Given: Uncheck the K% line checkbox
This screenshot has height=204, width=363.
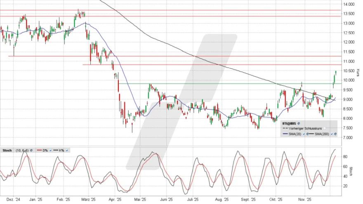Looking at the screenshot, I should pos(66,150).
